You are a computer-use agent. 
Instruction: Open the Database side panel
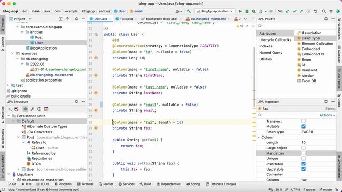[x=339, y=54]
